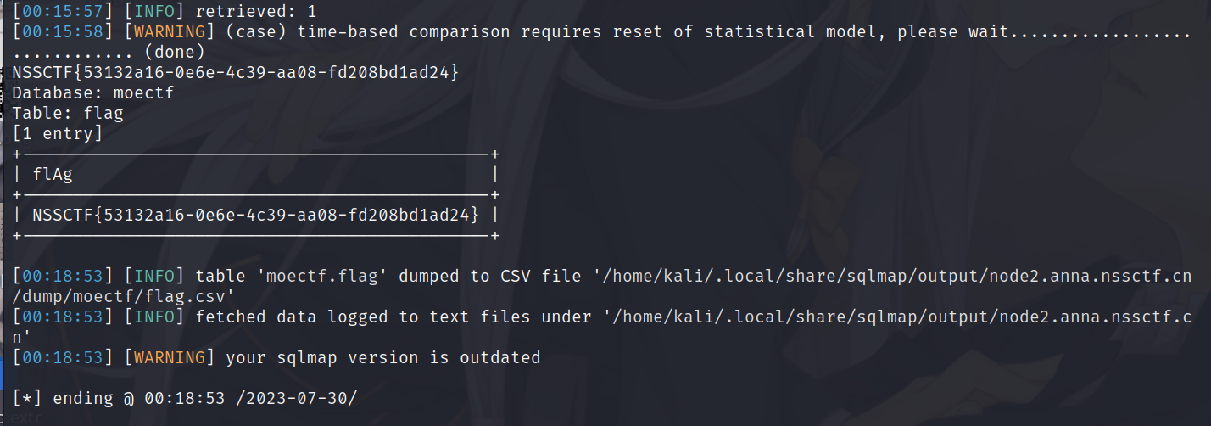Viewport: 1211px width, 426px height.
Task: Click "your sqlmap version is outdated" text
Action: [382, 358]
